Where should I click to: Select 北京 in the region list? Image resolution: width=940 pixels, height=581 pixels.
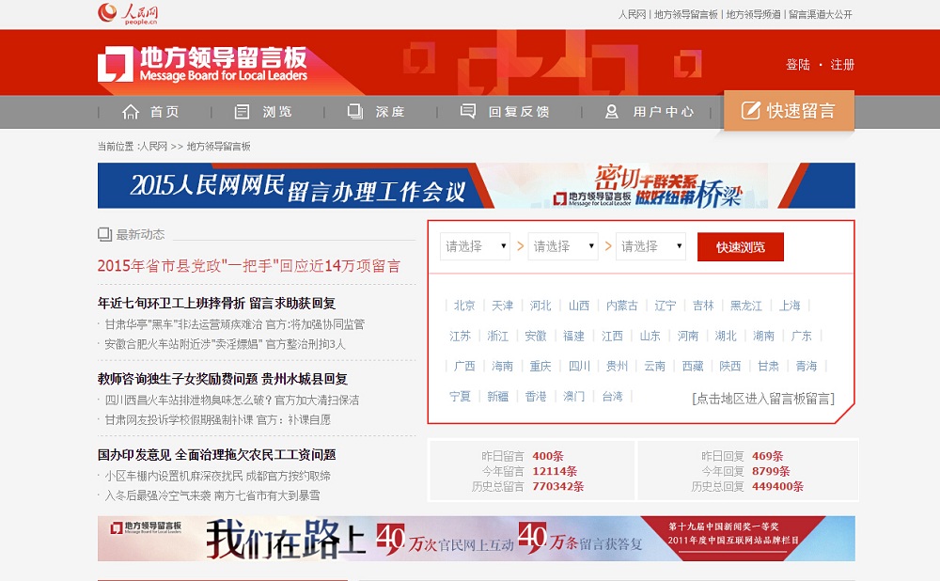(464, 306)
